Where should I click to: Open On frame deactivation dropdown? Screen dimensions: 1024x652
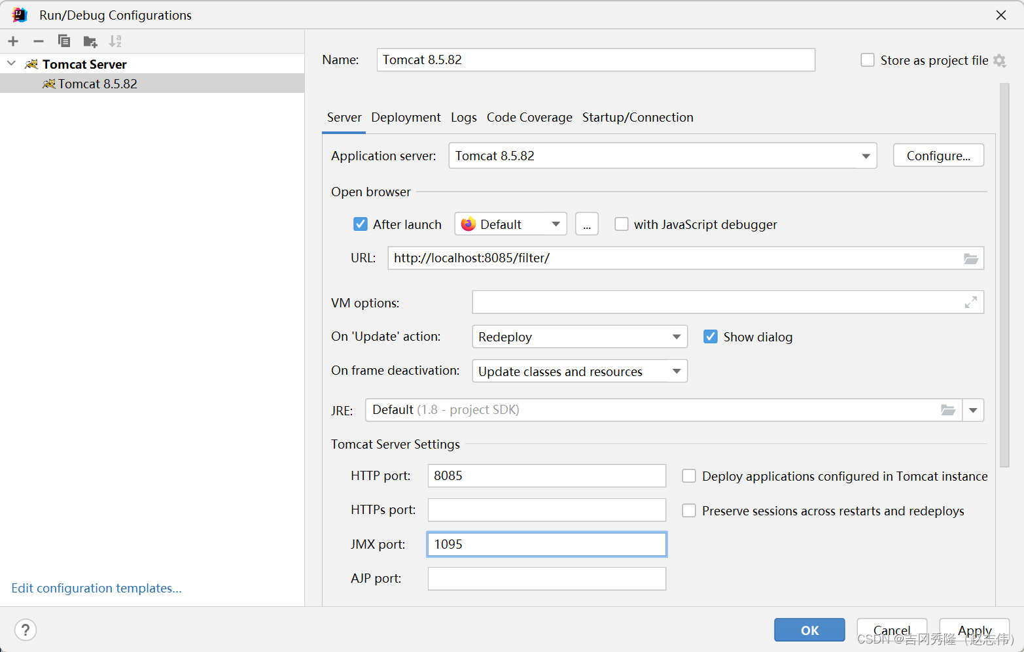pyautogui.click(x=580, y=371)
